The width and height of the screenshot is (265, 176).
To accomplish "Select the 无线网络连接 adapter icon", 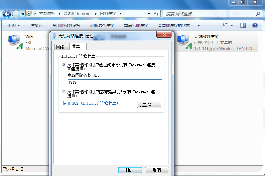I will click(x=184, y=42).
